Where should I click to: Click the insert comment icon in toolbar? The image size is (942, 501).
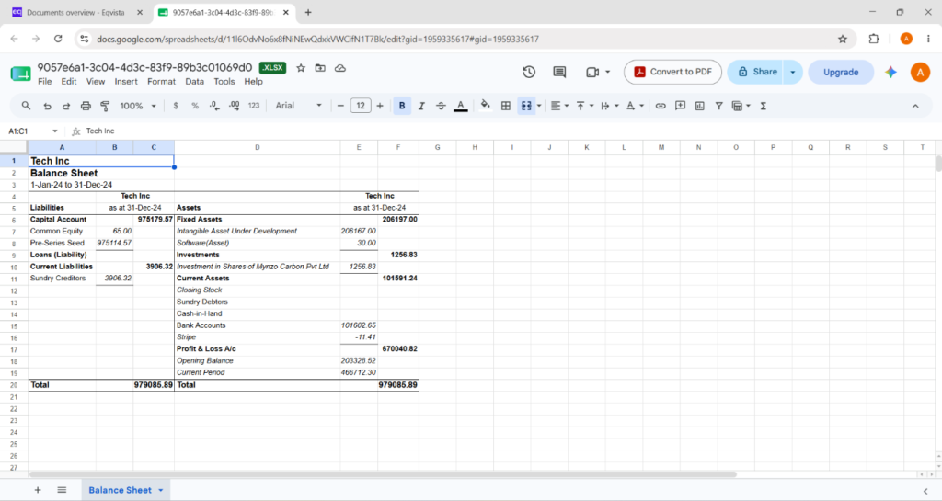tap(680, 106)
